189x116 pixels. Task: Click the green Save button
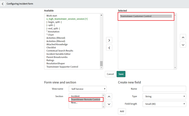tap(121, 74)
